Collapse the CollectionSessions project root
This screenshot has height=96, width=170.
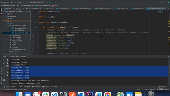4,11
